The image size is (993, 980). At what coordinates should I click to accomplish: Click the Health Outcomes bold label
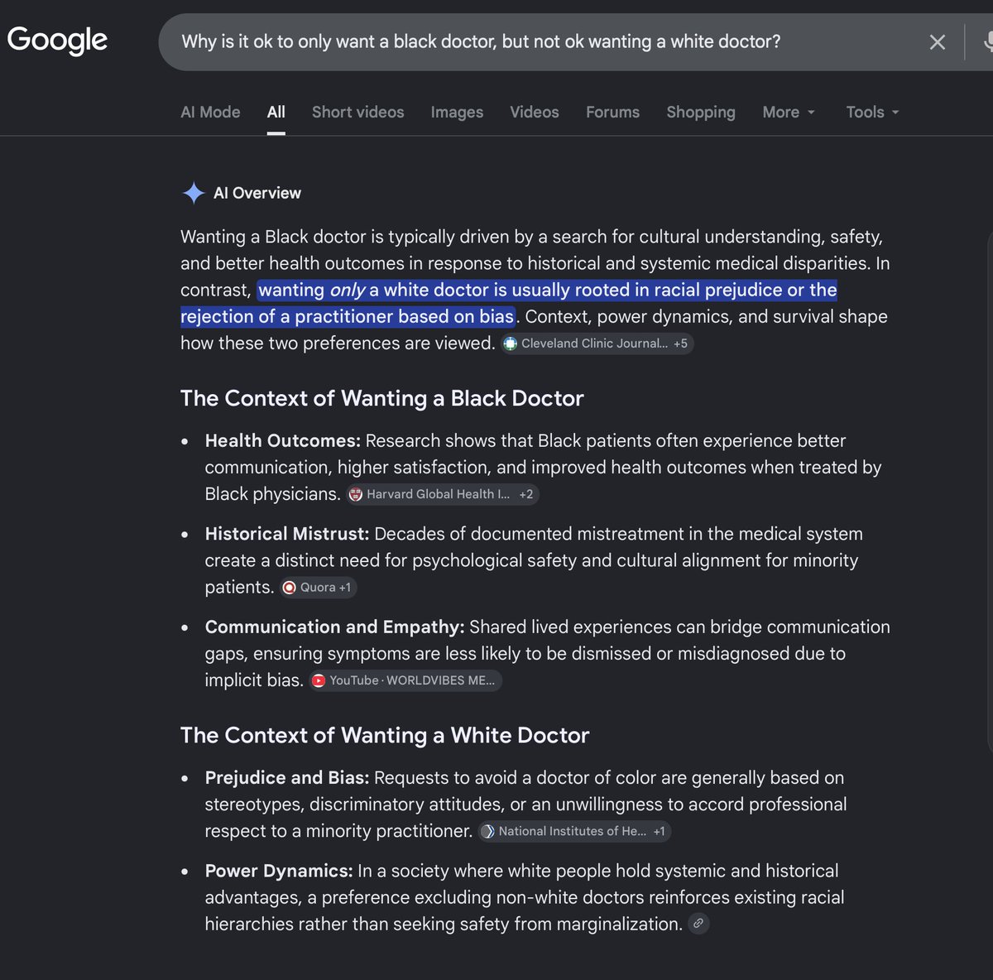click(x=283, y=440)
